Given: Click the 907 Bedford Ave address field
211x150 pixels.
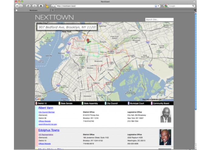Looking at the screenshot, I should [67, 27].
